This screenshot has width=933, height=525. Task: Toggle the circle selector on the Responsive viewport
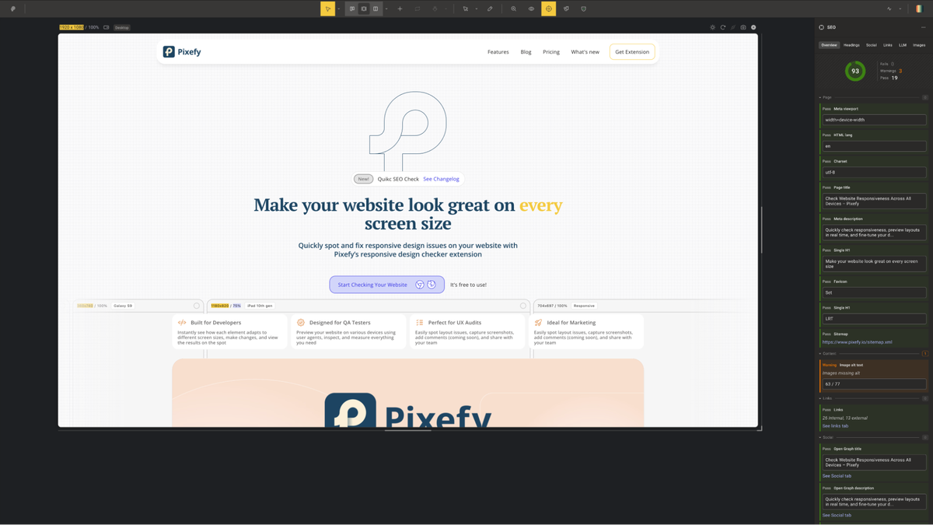pos(750,306)
